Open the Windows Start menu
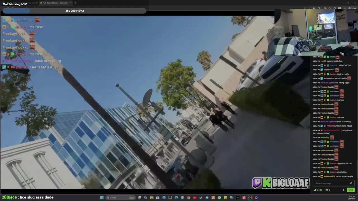This screenshot has width=358, height=201. (x=102, y=198)
